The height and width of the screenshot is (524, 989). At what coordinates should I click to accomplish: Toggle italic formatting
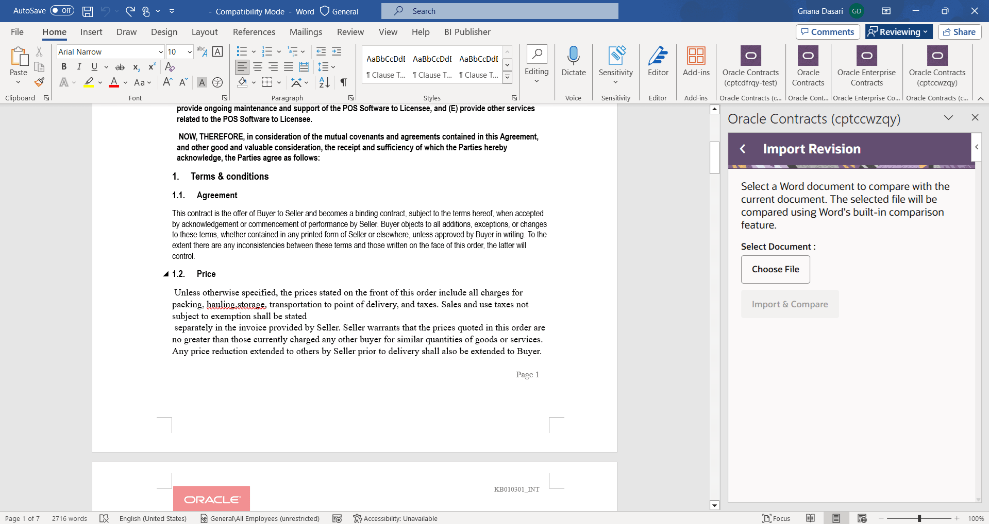click(79, 67)
